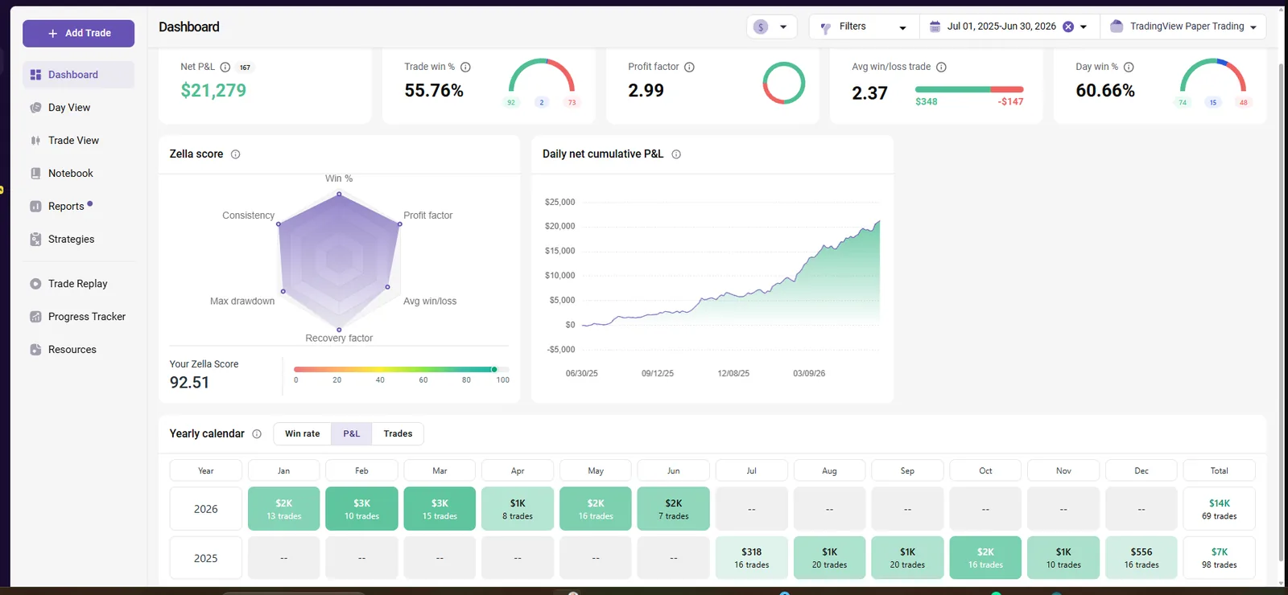This screenshot has width=1288, height=595.
Task: Expand the date range dropdown arrow
Action: coord(1084,27)
